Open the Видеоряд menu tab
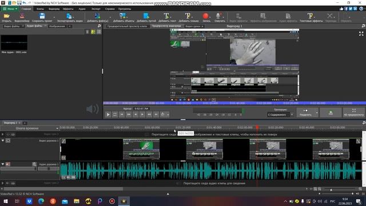366x206 pixels. click(54, 9)
